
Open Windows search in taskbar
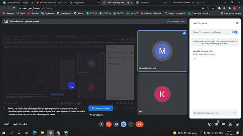coord(11,133)
